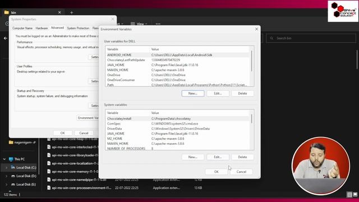Image resolution: width=359 pixels, height=202 pixels.
Task: Select api-ms-win-core-libraryloader file
Action: coord(73,155)
